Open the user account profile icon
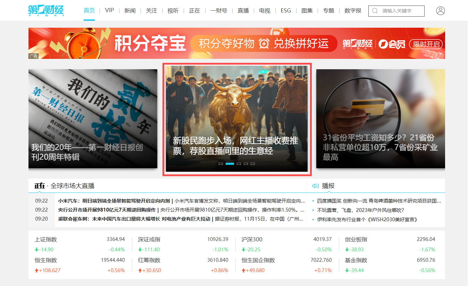 pyautogui.click(x=440, y=11)
